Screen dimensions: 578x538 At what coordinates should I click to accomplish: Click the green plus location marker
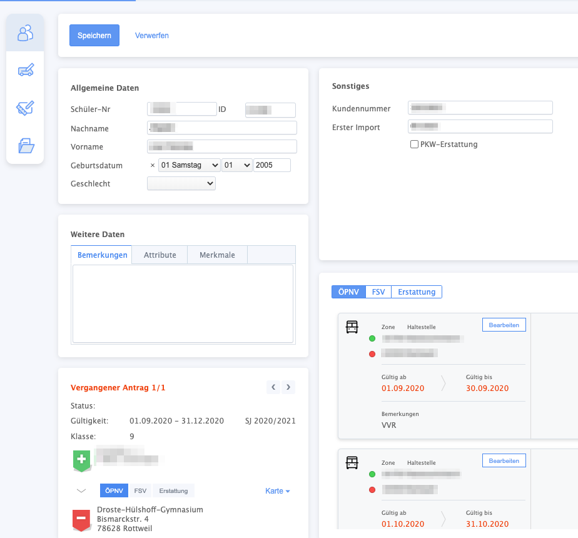pyautogui.click(x=81, y=460)
